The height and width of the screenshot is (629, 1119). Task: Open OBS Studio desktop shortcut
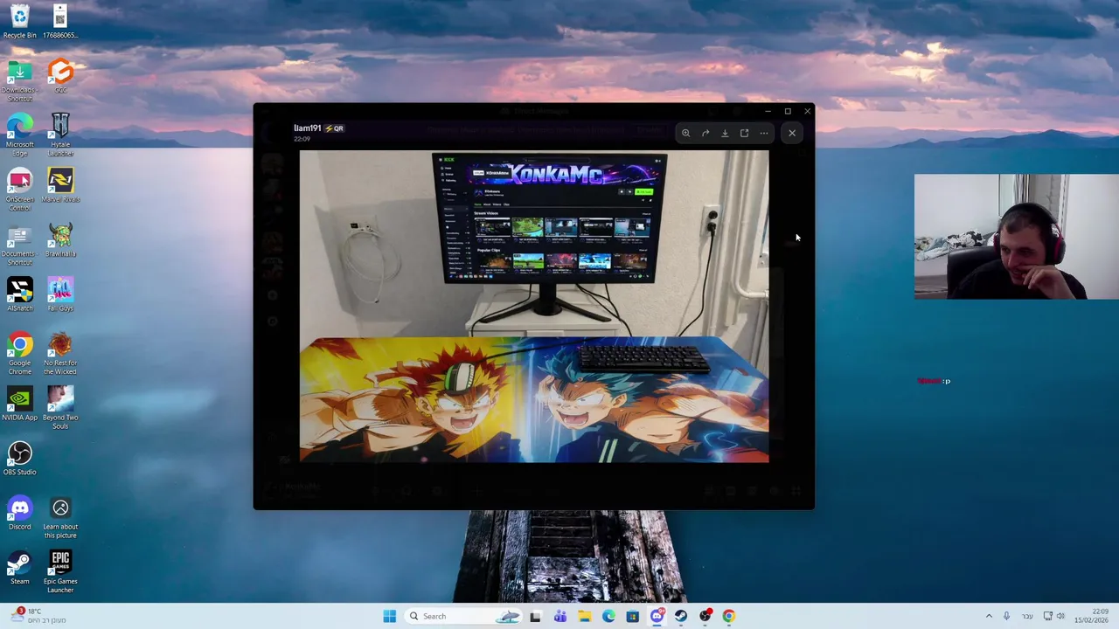[19, 458]
